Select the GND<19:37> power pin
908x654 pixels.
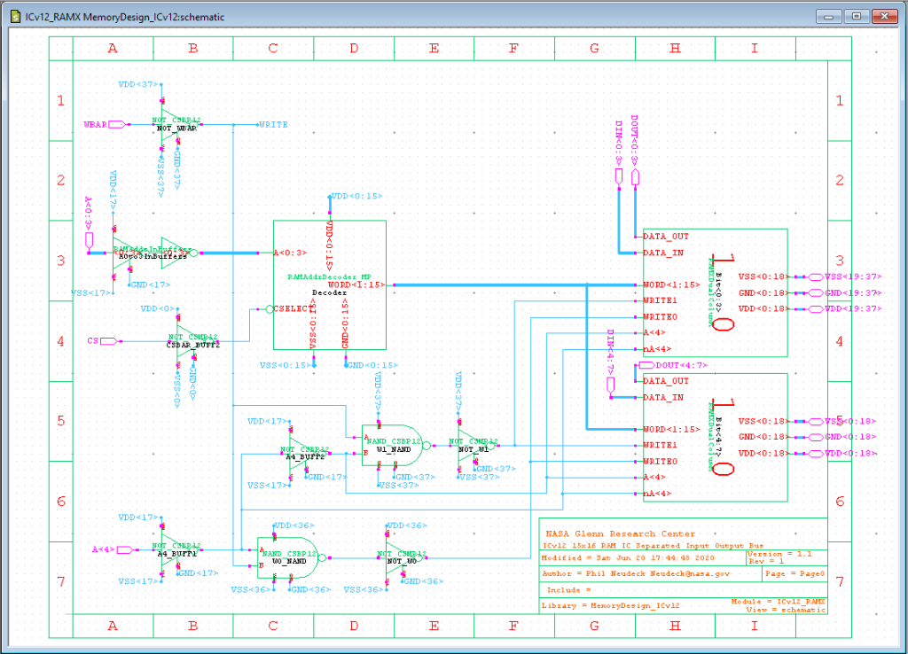tap(816, 292)
